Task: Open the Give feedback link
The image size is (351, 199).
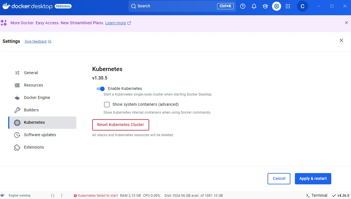Action: pyautogui.click(x=38, y=41)
